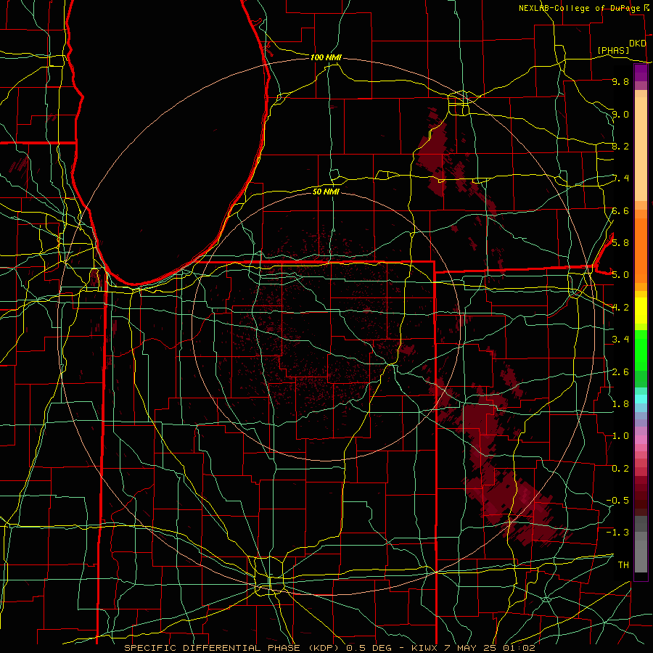Click the 2.6 value on color scale
Image resolution: width=653 pixels, height=653 pixels.
coord(620,371)
